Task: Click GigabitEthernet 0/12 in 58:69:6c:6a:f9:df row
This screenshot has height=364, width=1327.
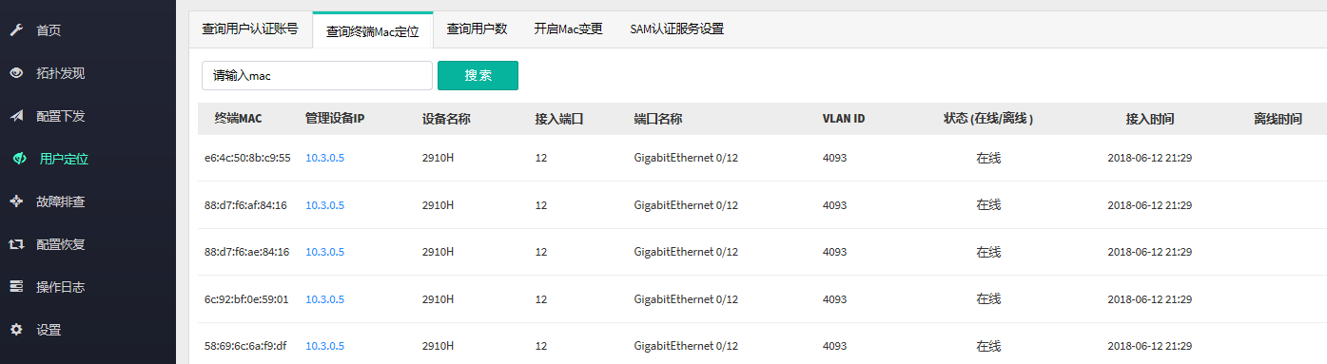Action: (686, 346)
